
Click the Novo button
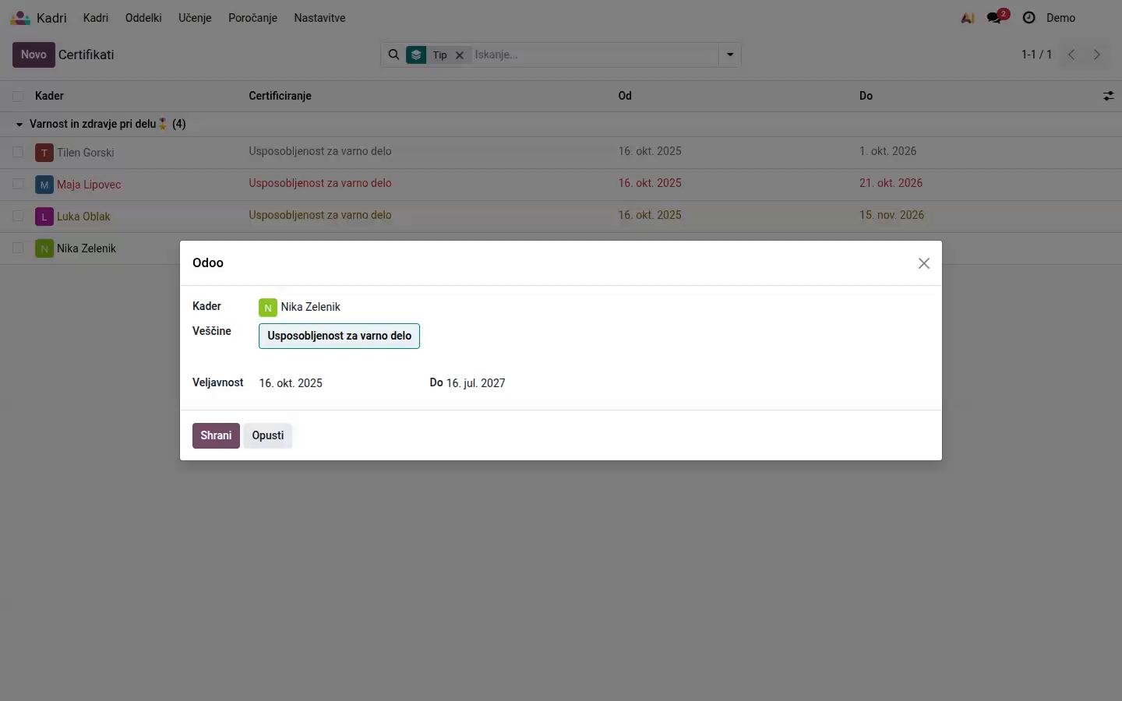tap(34, 55)
